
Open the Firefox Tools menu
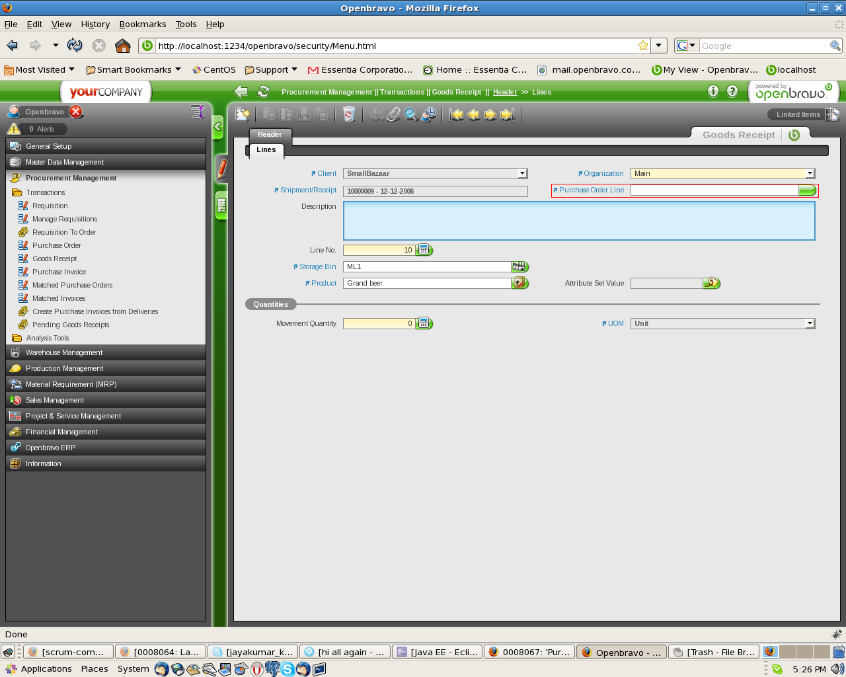(186, 24)
